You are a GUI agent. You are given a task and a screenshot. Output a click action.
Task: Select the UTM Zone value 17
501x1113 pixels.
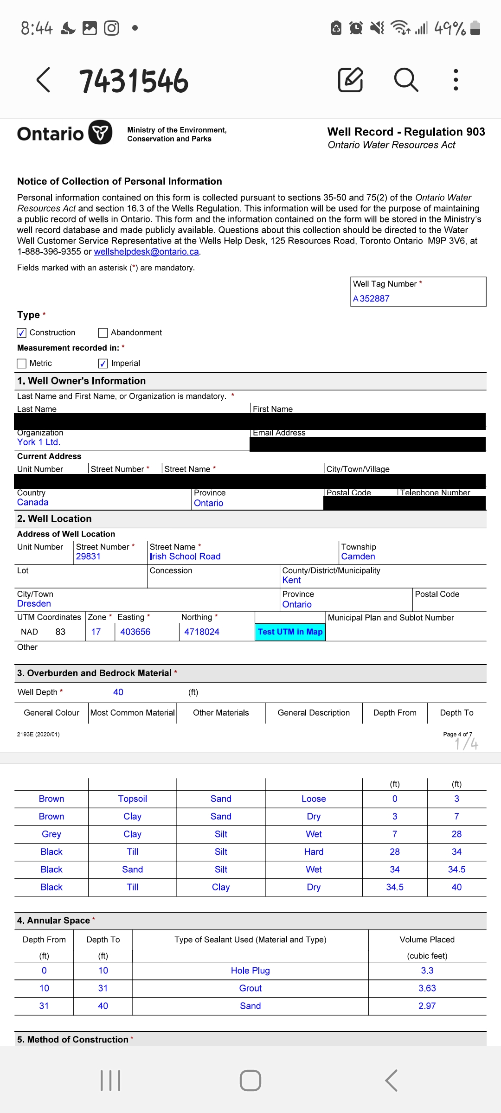click(x=96, y=632)
